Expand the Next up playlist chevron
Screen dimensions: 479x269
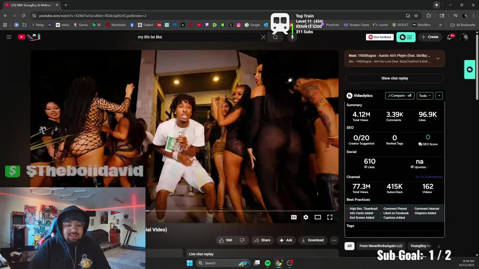pyautogui.click(x=438, y=58)
